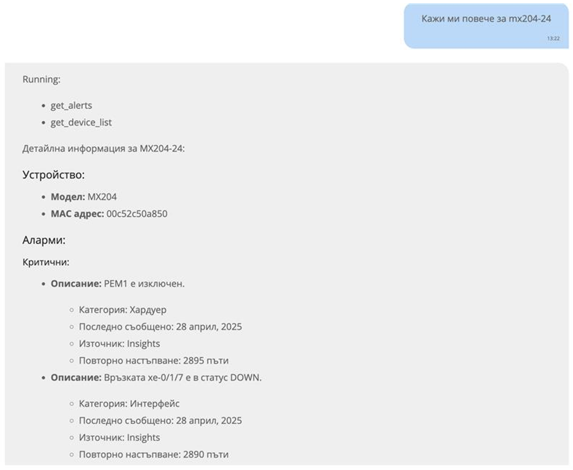Click the get_device_list tool entry
573x470 pixels.
[x=81, y=122]
